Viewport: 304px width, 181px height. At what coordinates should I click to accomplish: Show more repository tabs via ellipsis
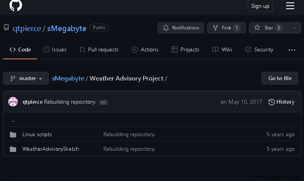[291, 50]
